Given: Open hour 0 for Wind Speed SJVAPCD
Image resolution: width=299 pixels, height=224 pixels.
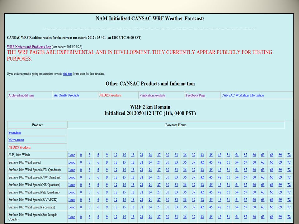Looking at the screenshot, I should coord(81,200).
